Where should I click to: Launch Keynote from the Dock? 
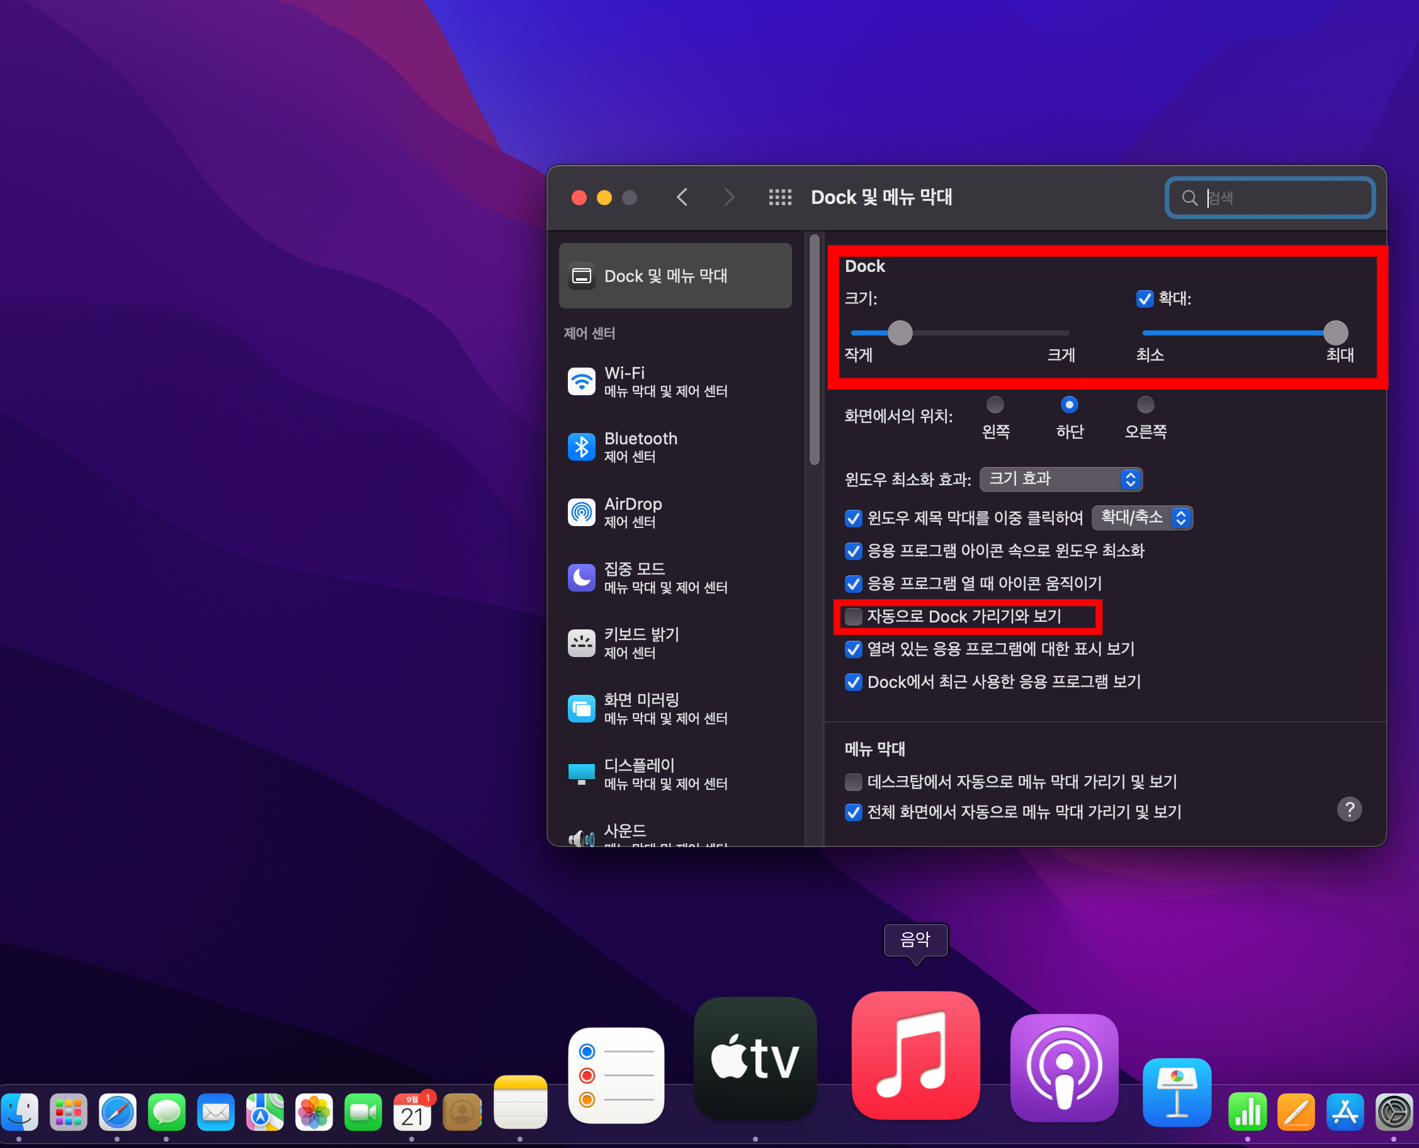coord(1177,1093)
